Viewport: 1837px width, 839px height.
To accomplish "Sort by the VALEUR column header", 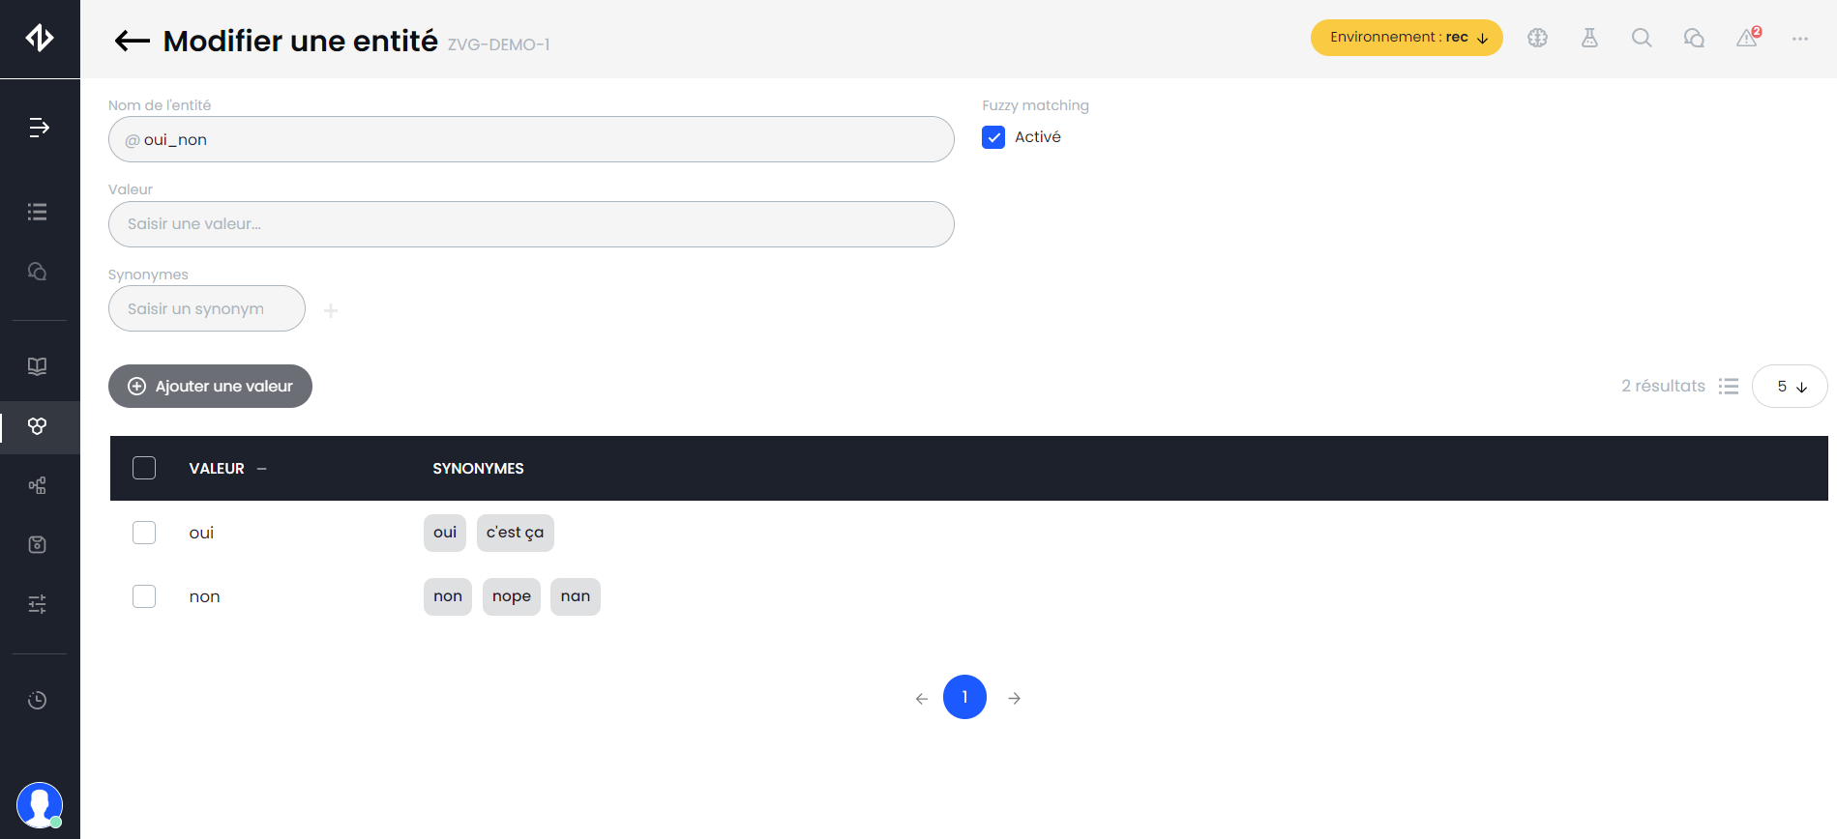I will (x=217, y=469).
